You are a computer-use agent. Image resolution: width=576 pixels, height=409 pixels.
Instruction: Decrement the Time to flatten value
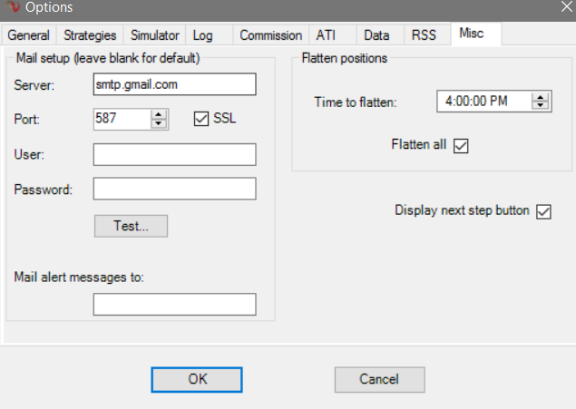click(542, 106)
